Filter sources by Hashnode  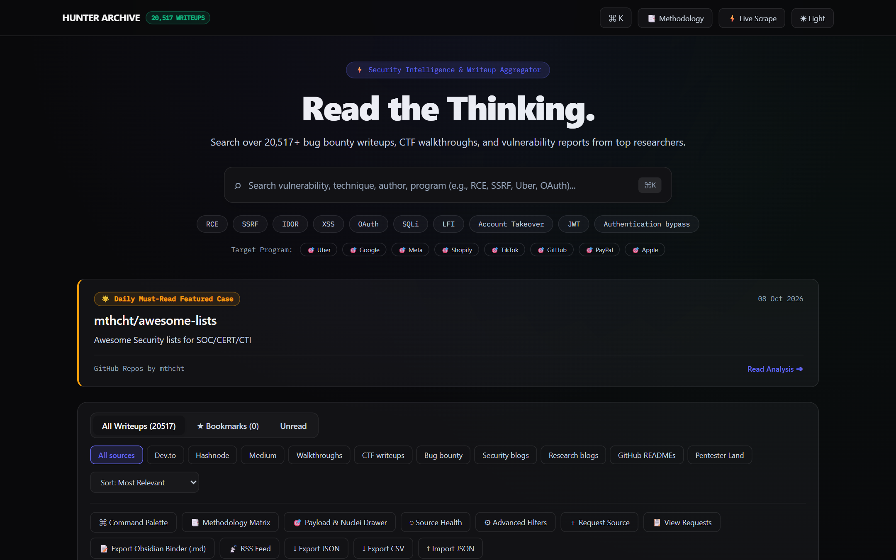point(212,455)
